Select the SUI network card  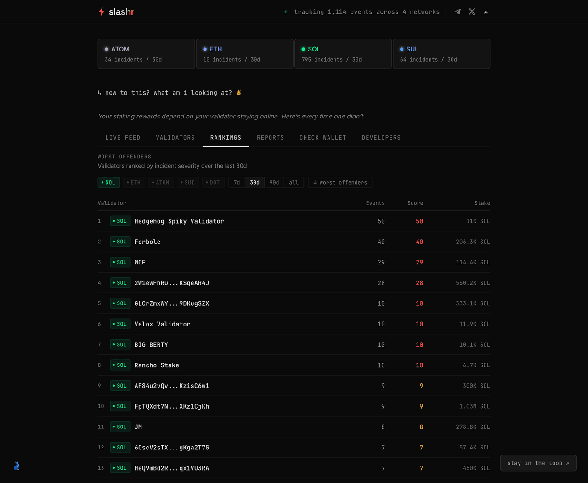(x=441, y=54)
